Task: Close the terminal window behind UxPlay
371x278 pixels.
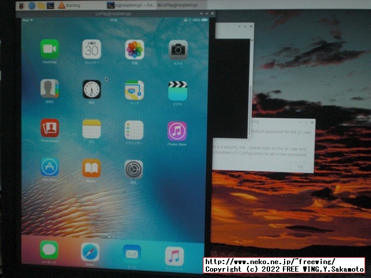Action: tap(251, 26)
